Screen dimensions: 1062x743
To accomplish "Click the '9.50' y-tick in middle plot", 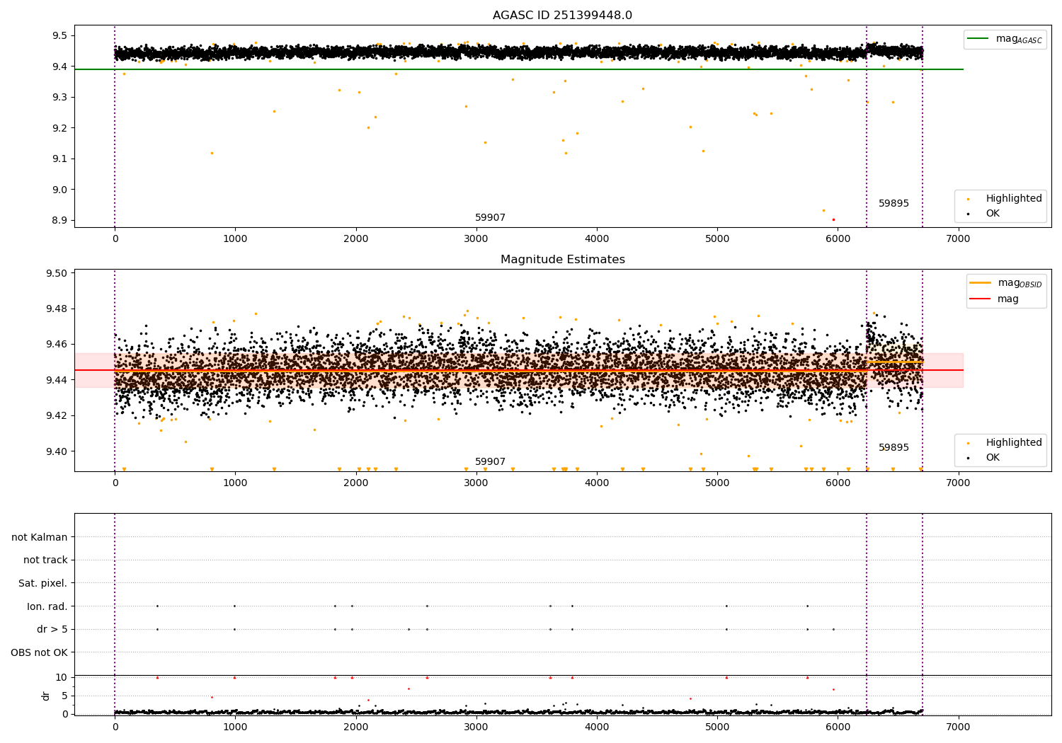I will tap(57, 273).
